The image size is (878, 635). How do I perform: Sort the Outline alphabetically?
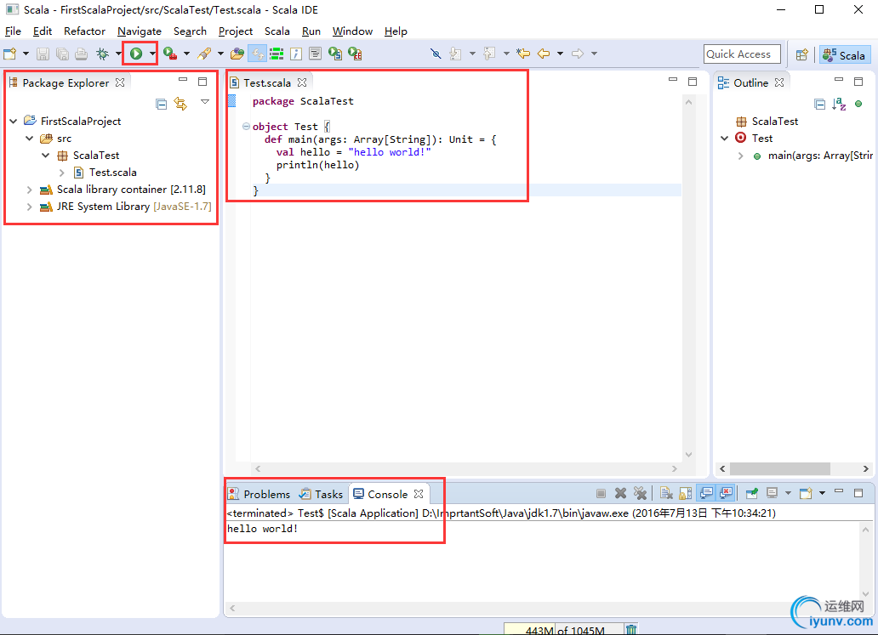click(839, 104)
